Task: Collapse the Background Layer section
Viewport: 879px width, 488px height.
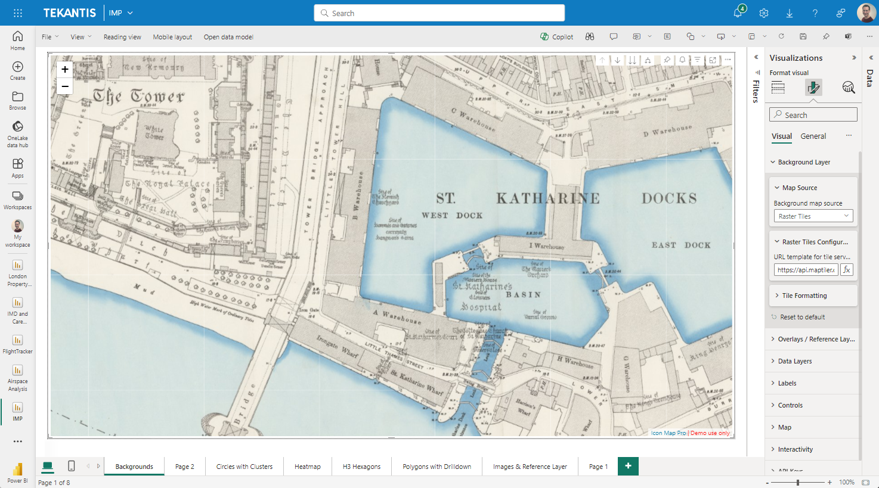Action: (803, 162)
